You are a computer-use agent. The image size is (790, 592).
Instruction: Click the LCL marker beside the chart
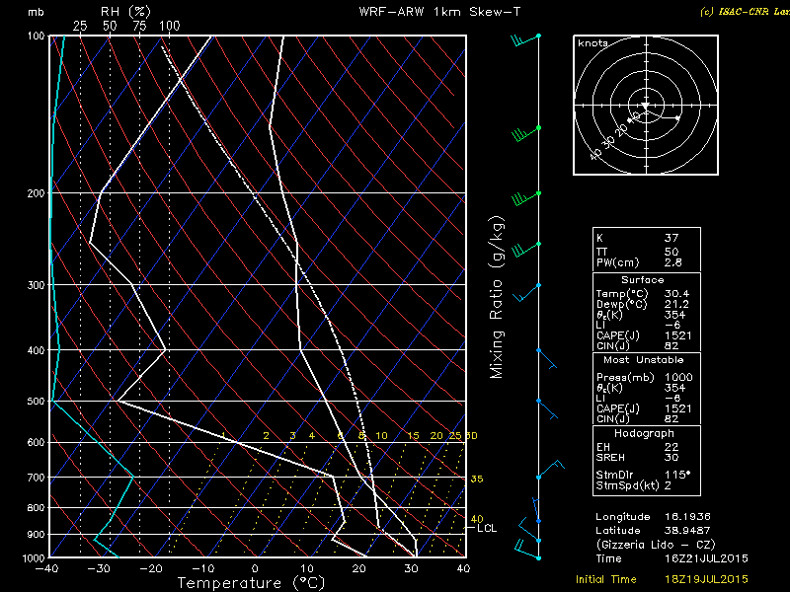coord(487,528)
